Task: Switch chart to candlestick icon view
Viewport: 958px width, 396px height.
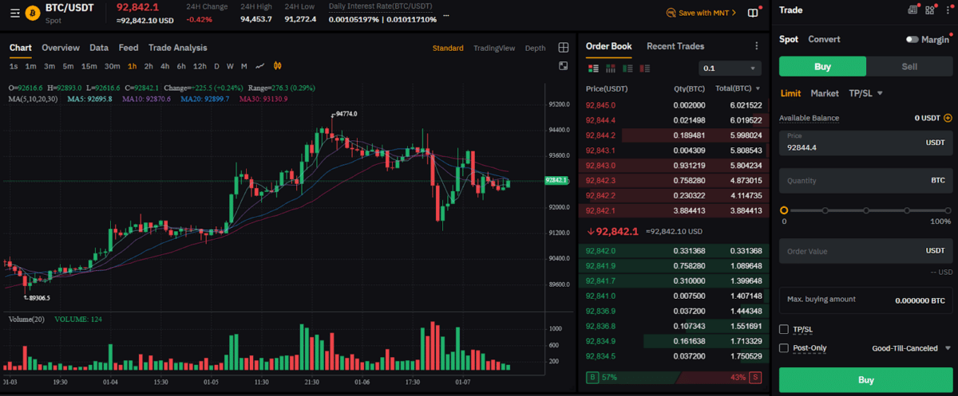Action: tap(278, 66)
